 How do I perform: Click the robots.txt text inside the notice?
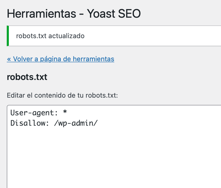tap(31, 36)
